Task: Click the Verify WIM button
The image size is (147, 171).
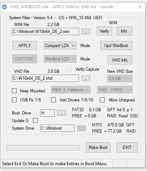Action: coord(104,31)
